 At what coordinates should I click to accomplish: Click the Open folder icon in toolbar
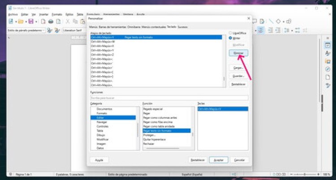point(20,21)
